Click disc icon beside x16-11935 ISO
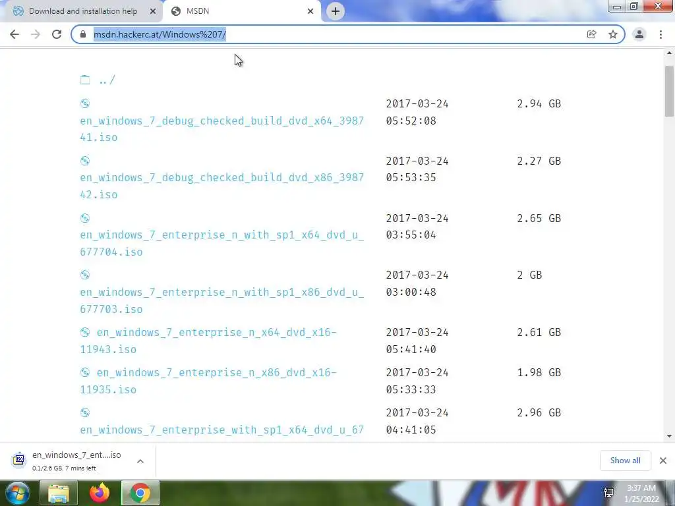 [x=85, y=372]
